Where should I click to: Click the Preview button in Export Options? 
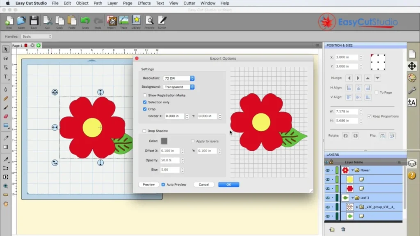click(148, 184)
